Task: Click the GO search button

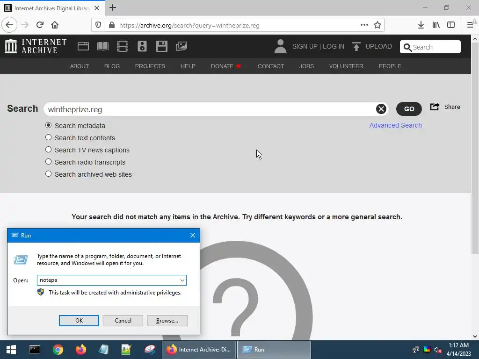Action: point(409,109)
